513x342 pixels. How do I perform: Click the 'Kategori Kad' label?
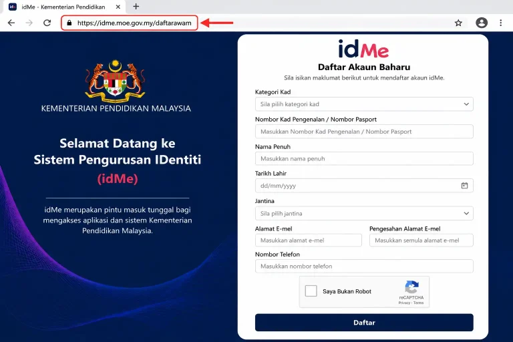pyautogui.click(x=273, y=92)
